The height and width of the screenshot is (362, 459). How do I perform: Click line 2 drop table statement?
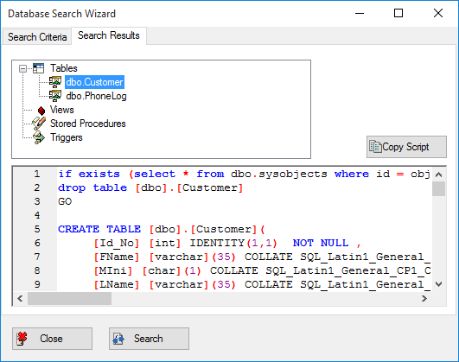tap(150, 187)
